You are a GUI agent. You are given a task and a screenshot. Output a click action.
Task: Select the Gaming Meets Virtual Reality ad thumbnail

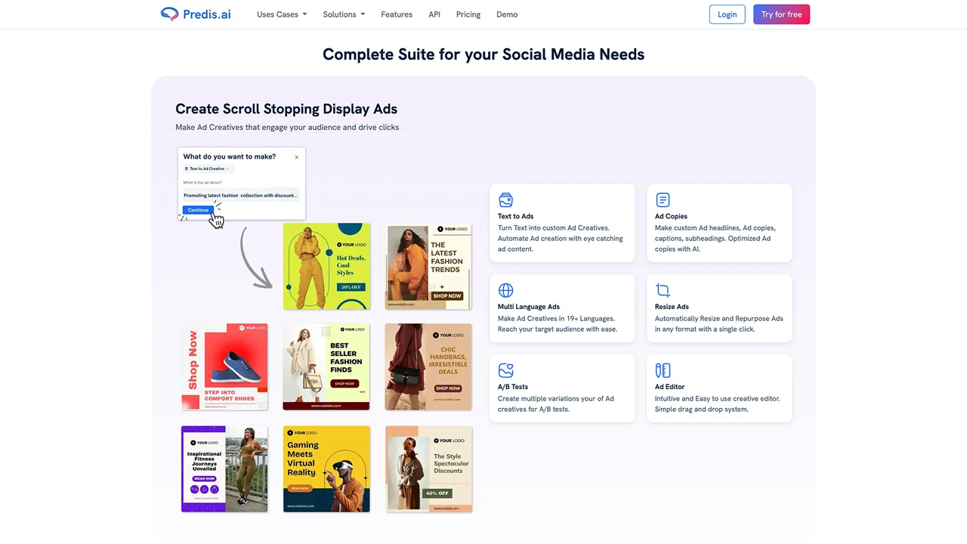point(326,468)
